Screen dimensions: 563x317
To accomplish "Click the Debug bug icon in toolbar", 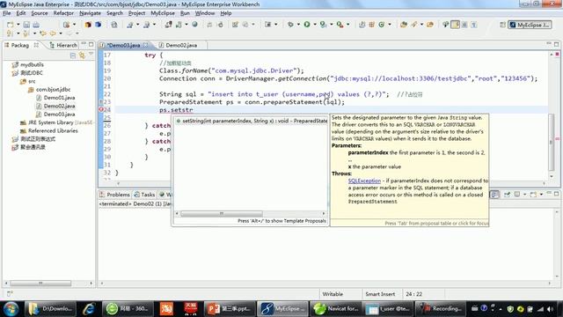I will [290, 25].
